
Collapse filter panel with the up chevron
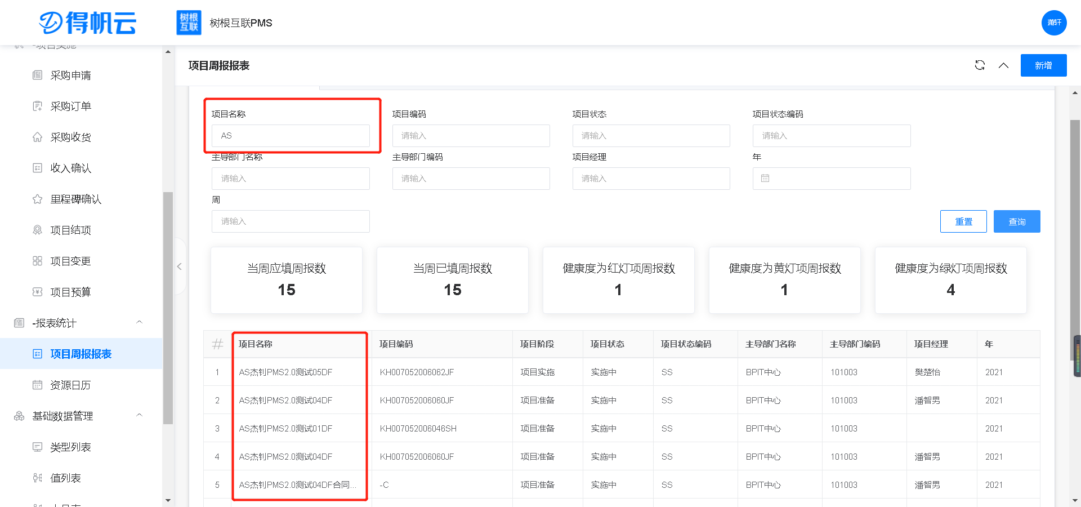click(1003, 65)
